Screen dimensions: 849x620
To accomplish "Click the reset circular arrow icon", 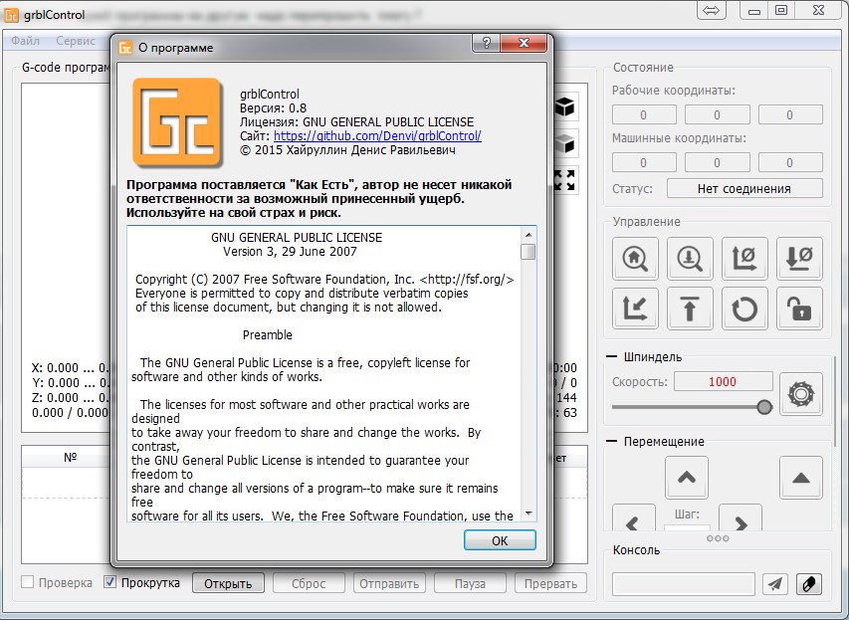I will (x=744, y=309).
